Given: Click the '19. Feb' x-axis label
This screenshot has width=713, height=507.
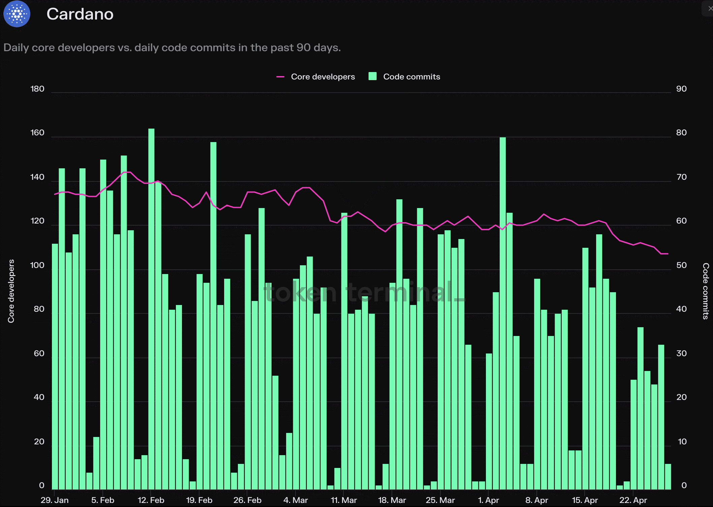Looking at the screenshot, I should click(199, 500).
